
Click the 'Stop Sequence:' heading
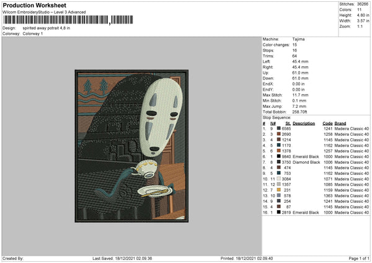coord(277,117)
